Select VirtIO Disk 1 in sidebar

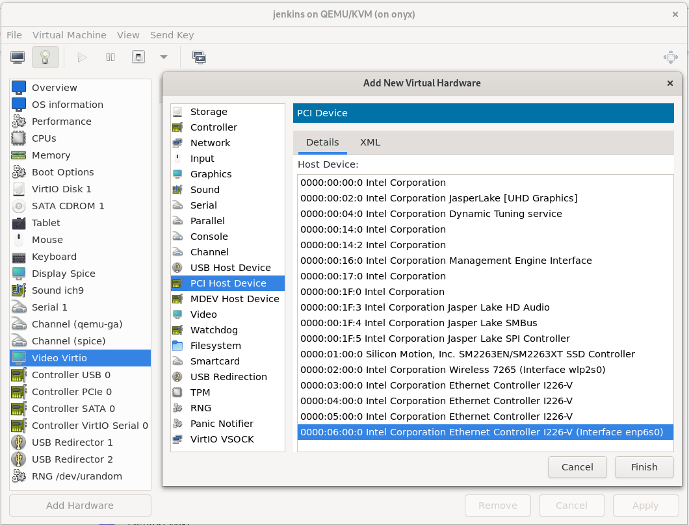tap(80, 189)
